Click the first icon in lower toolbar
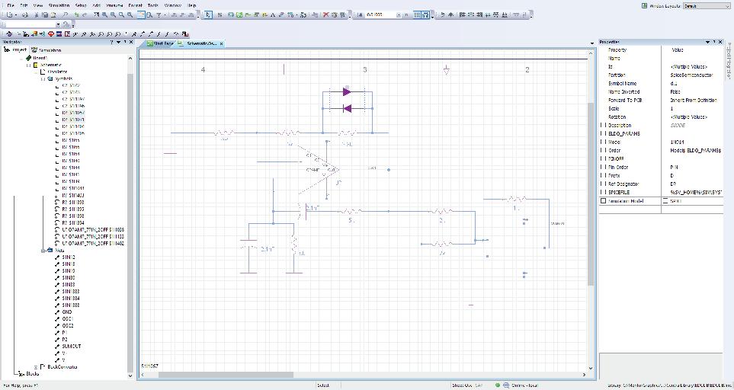 pyautogui.click(x=9, y=34)
